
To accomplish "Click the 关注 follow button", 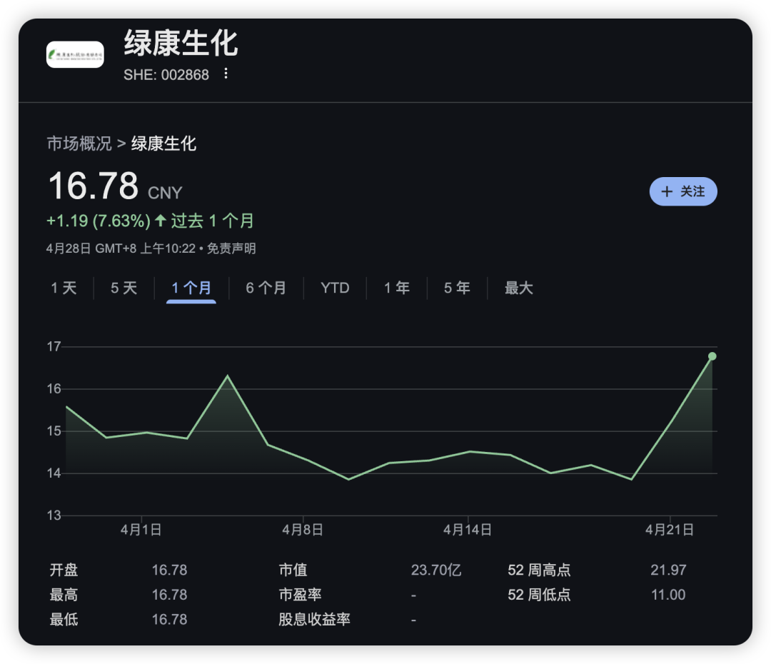I will click(683, 191).
